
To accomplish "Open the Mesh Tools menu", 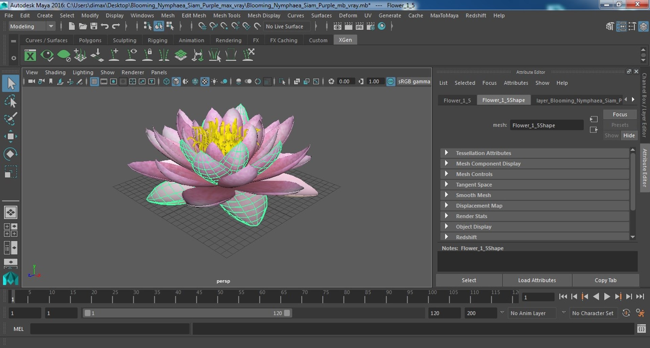I will (226, 15).
